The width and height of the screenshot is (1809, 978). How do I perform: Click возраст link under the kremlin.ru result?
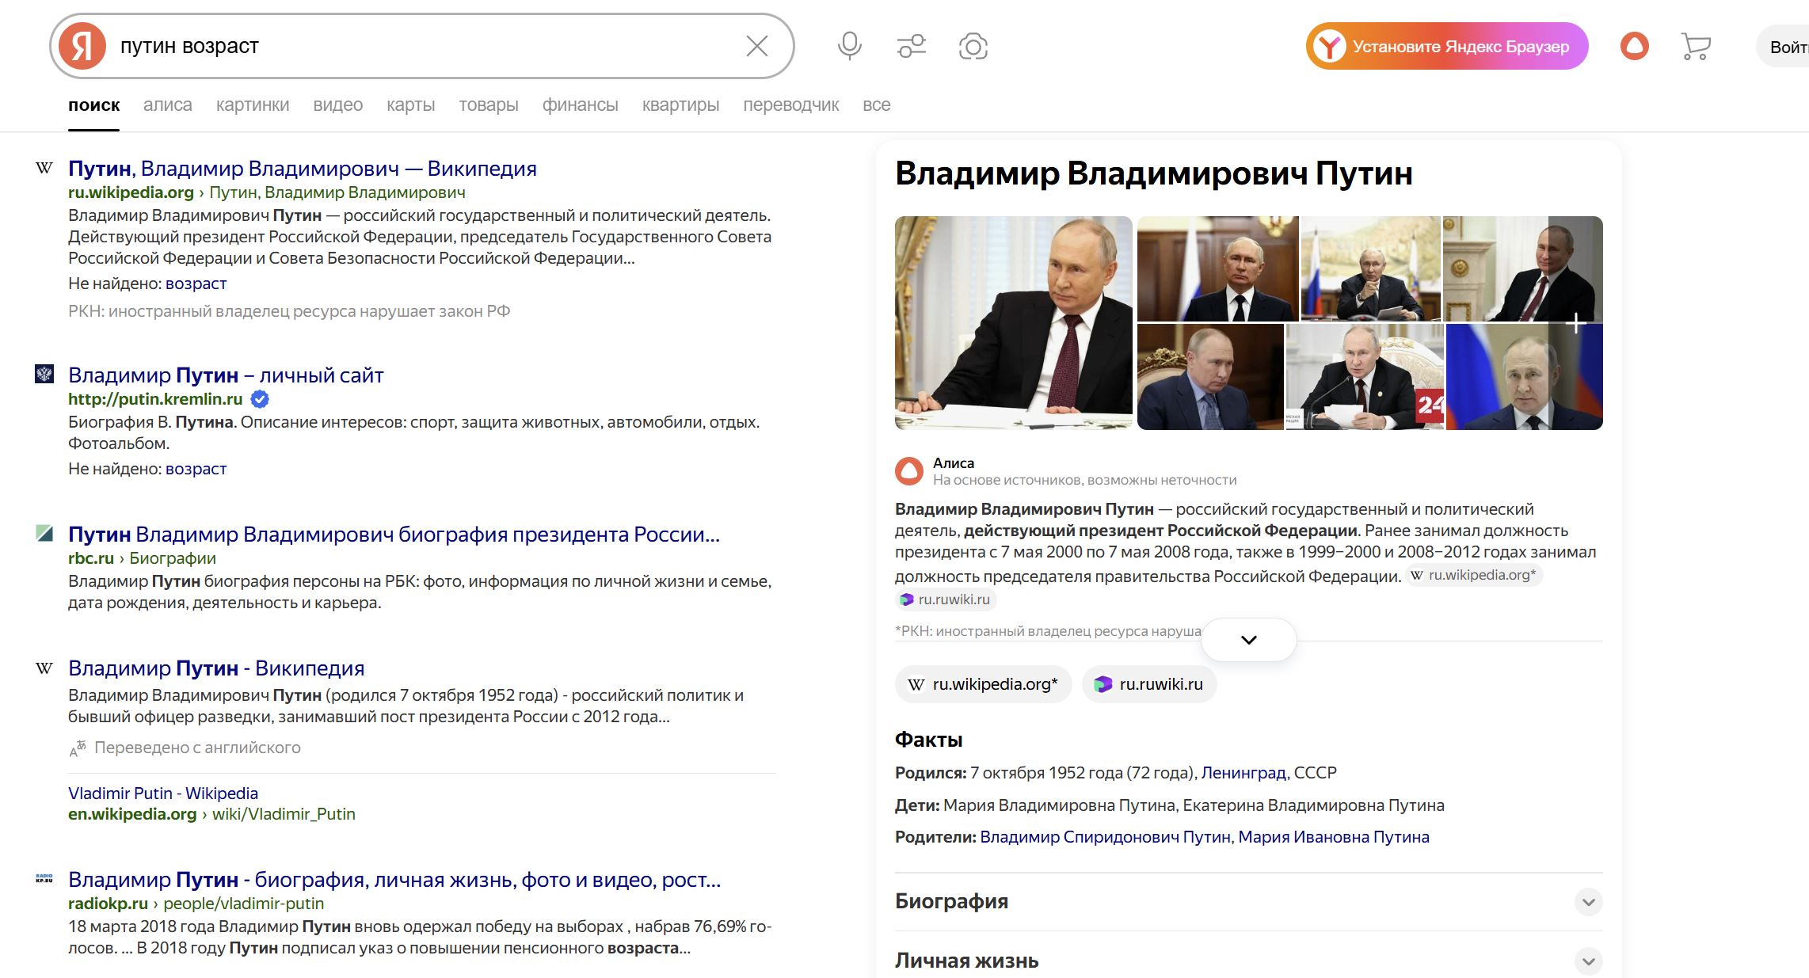pos(196,469)
